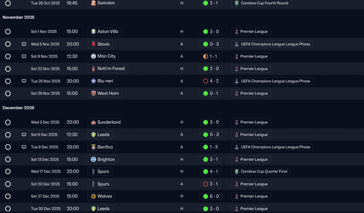This screenshot has height=213, width=364.
Task: Click the Benfica eagle crest icon
Action: click(x=93, y=147)
